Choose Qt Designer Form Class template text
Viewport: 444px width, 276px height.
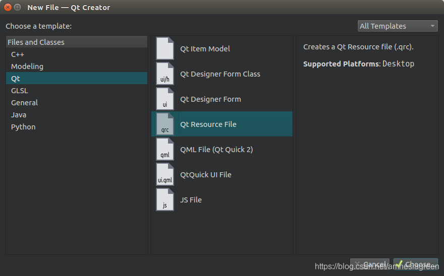pos(220,74)
